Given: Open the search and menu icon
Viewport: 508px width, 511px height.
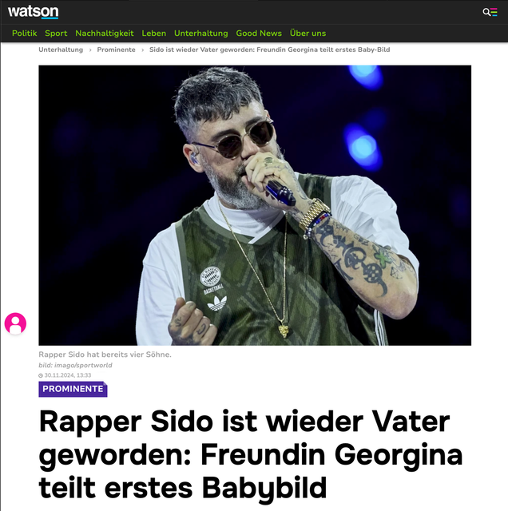Looking at the screenshot, I should point(490,12).
